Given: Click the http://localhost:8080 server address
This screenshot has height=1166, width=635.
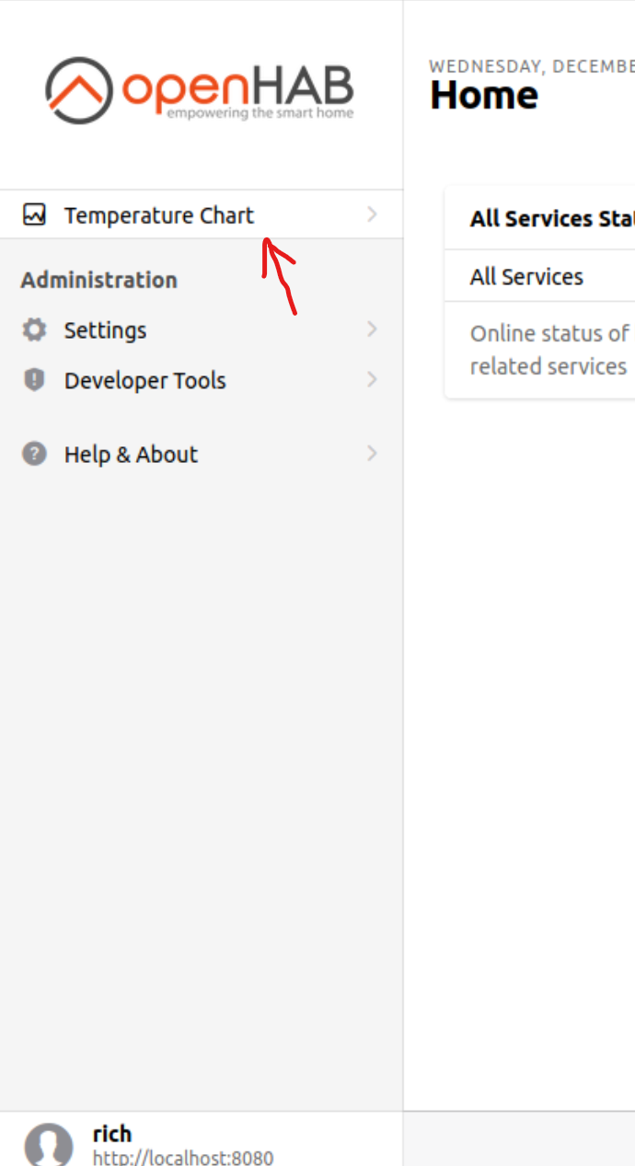Looking at the screenshot, I should coord(183,1157).
